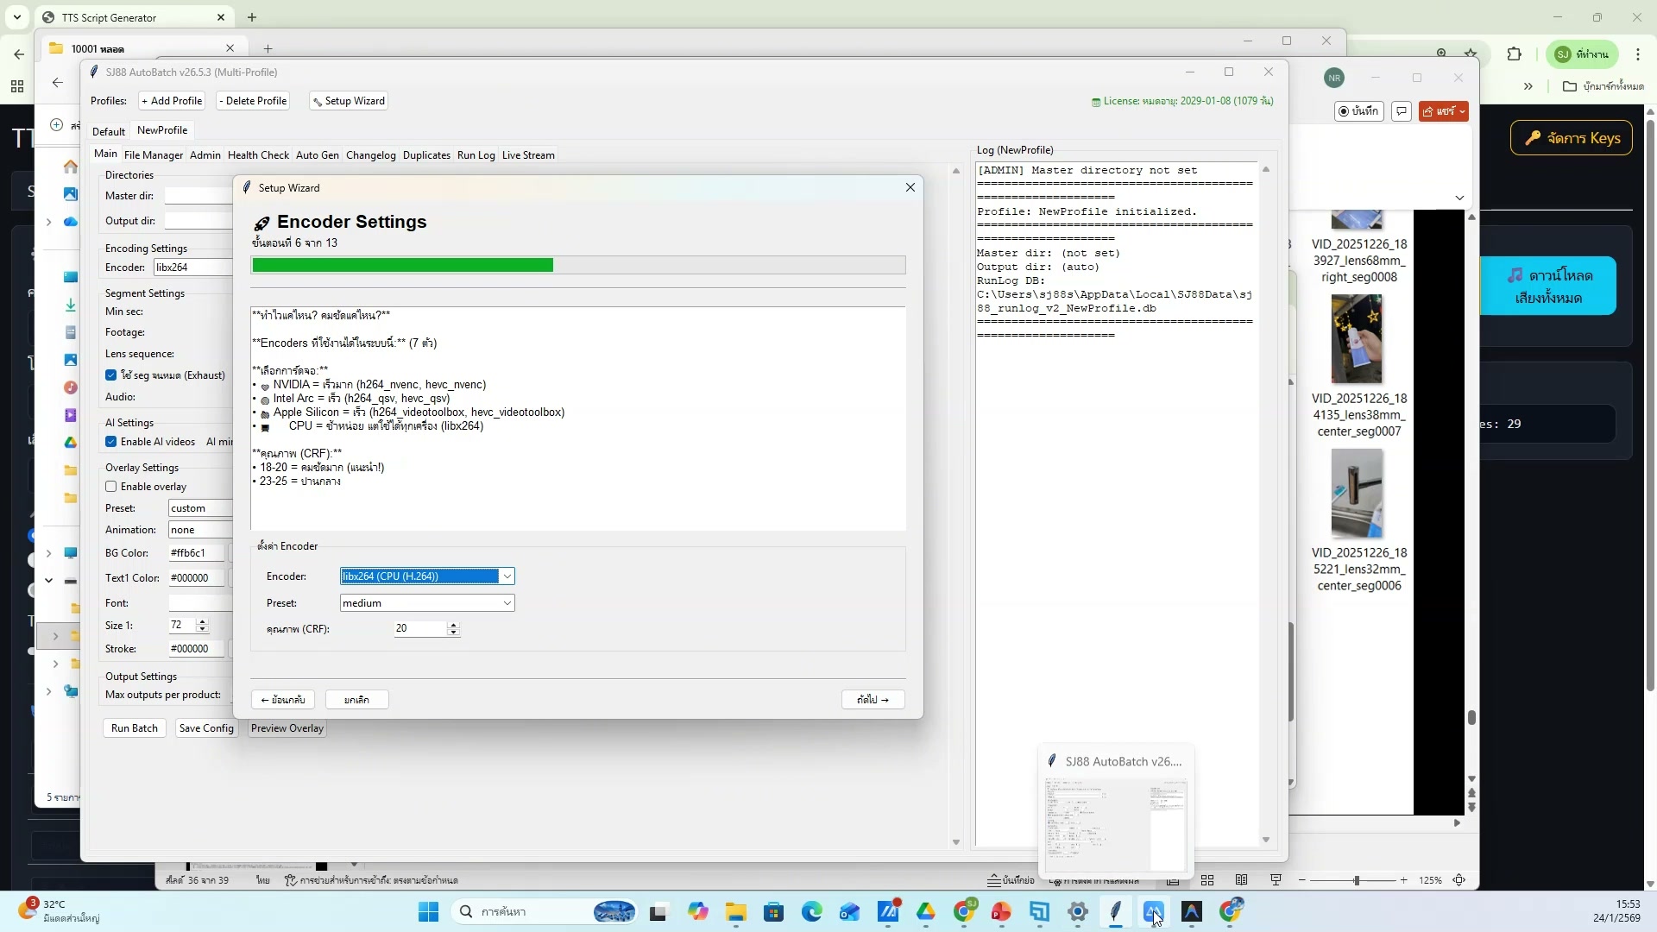Open Settings gear in taskbar
The width and height of the screenshot is (1657, 932).
point(1077,911)
